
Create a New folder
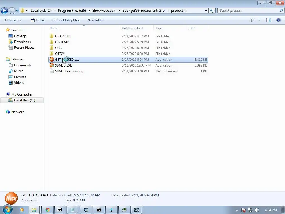point(95,20)
